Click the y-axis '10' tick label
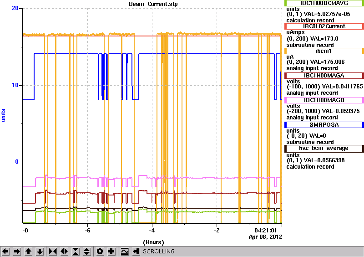Viewport: 364px width, 257px height. tap(15, 85)
